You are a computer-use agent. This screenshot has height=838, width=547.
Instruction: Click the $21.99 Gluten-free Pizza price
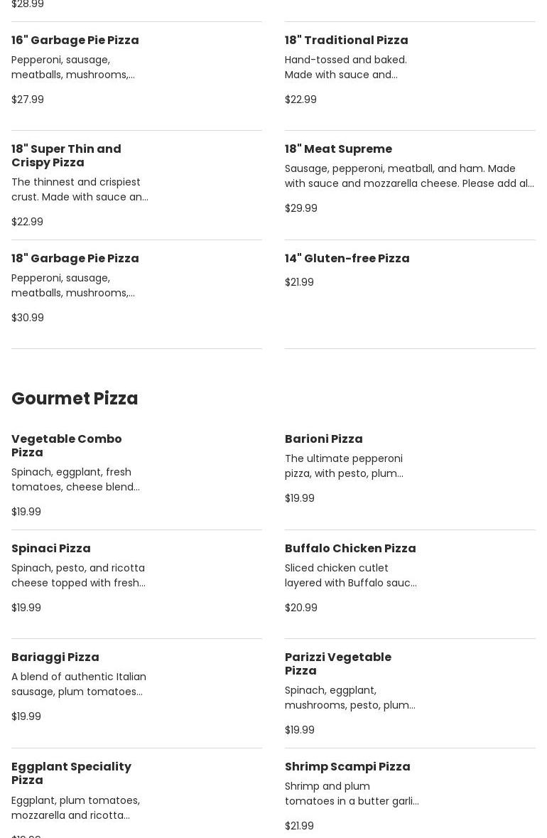[299, 282]
